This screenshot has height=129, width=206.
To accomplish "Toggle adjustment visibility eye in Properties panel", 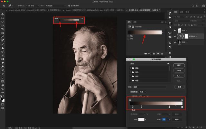I will (x=158, y=54).
